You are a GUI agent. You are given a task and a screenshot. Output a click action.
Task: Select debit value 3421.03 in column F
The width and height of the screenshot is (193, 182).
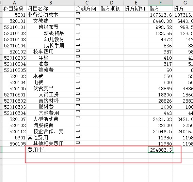[160, 119]
